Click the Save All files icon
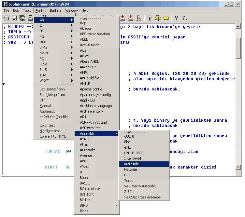The width and height of the screenshot is (245, 217). point(22,18)
